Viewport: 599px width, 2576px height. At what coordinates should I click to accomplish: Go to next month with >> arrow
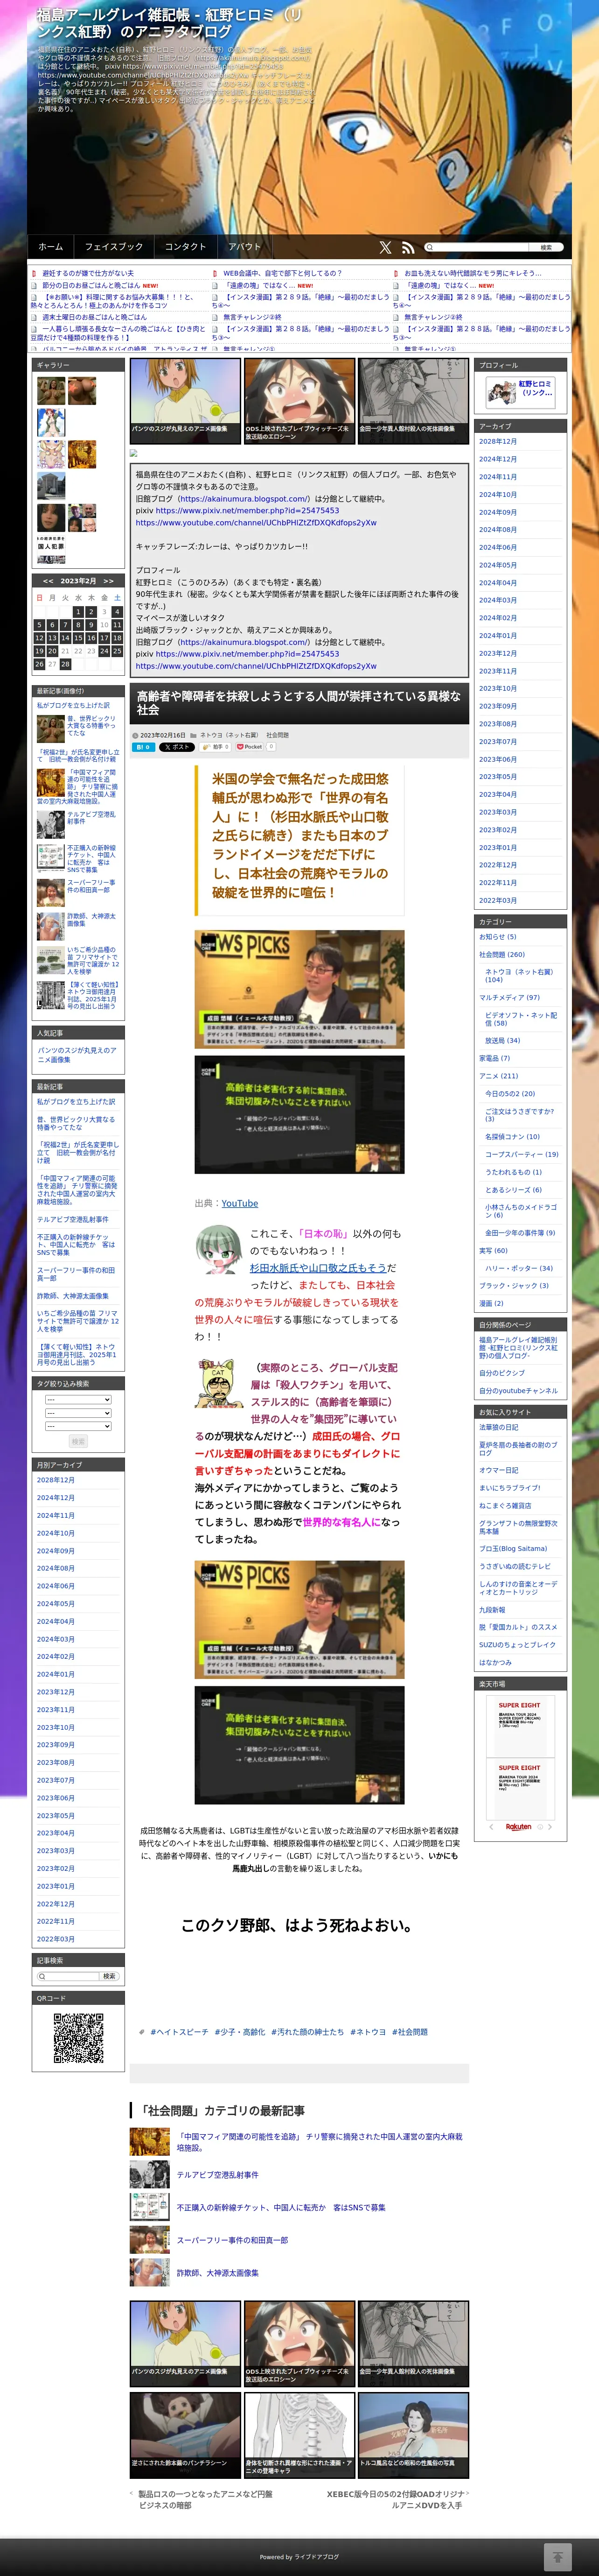(109, 580)
